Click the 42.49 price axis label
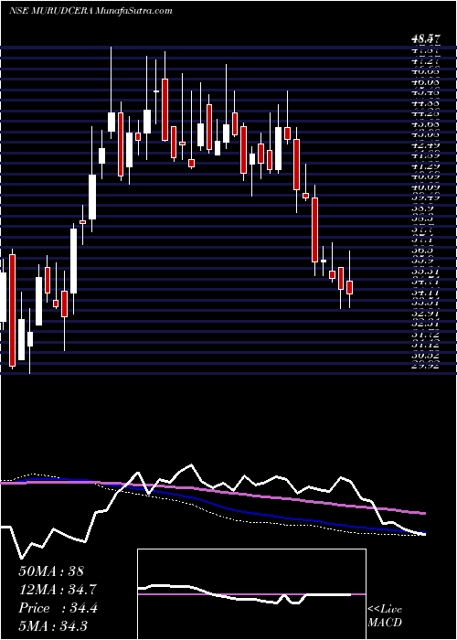Screen dimensions: 457x640 (x=426, y=144)
